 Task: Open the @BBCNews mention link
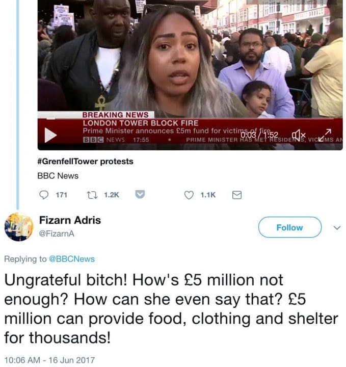[71, 259]
